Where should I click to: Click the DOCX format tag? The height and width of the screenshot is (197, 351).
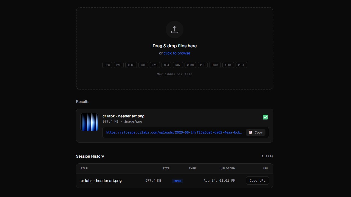click(x=215, y=65)
